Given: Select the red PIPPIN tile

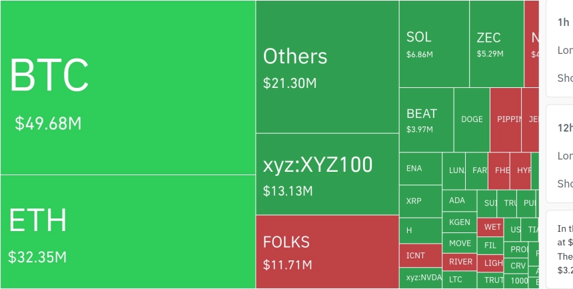Looking at the screenshot, I should click(506, 120).
